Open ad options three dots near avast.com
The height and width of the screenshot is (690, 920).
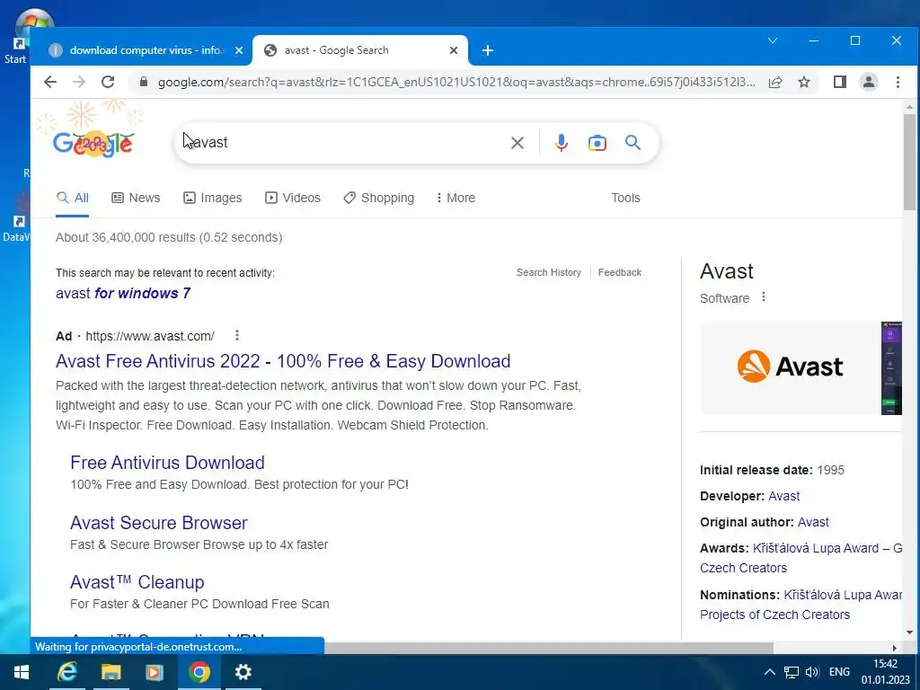[237, 335]
